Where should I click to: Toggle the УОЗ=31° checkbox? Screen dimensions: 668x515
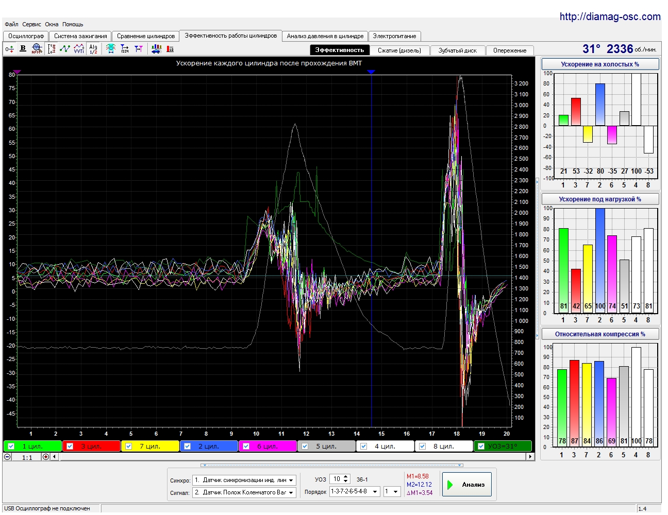point(481,447)
